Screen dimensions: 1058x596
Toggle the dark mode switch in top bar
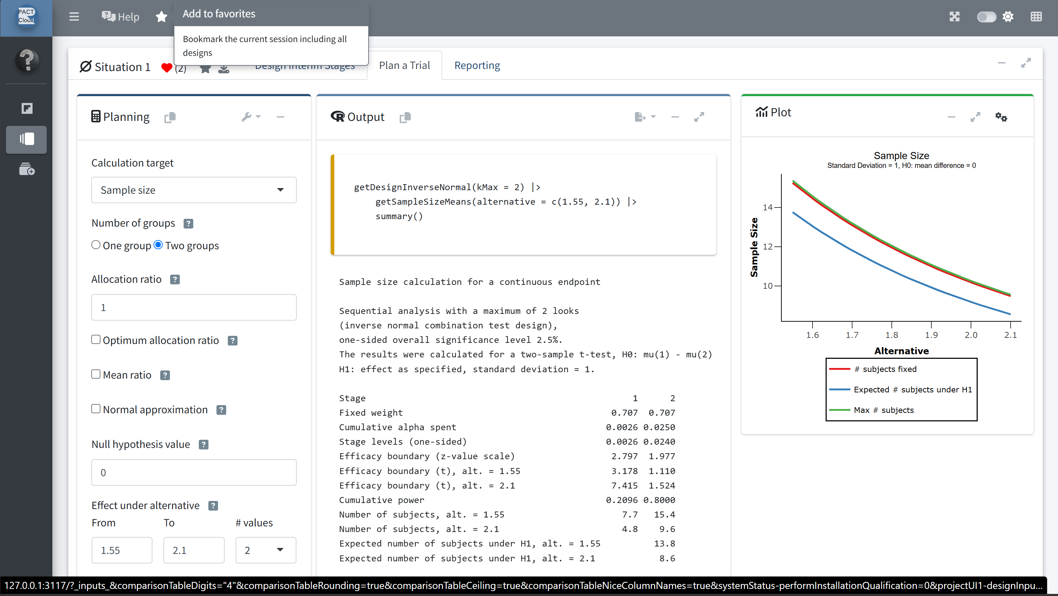pyautogui.click(x=986, y=16)
